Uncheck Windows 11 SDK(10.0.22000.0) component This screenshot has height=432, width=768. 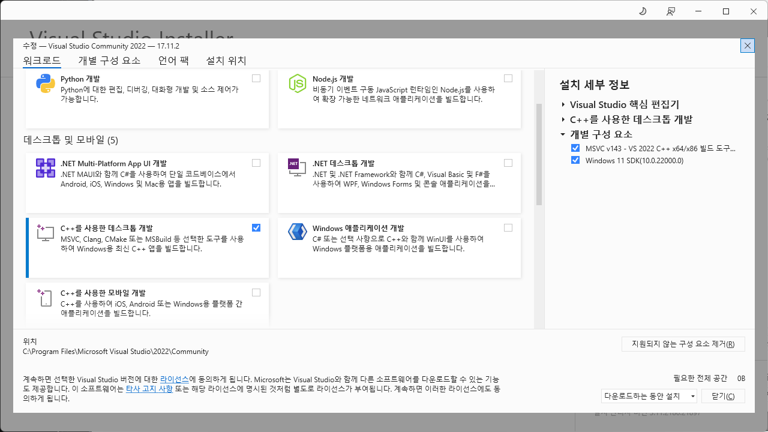coord(575,160)
